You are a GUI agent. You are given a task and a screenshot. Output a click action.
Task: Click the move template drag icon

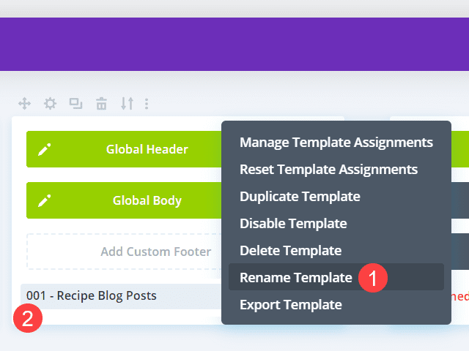tap(23, 104)
